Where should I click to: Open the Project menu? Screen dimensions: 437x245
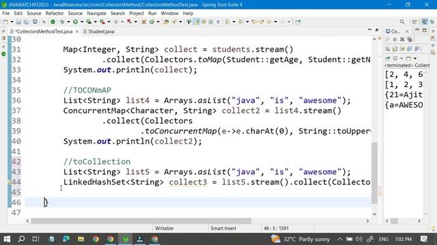pyautogui.click(x=137, y=13)
